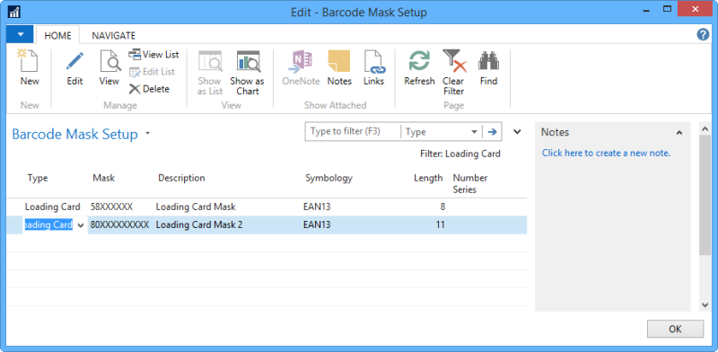Open the Notes sticky icon

[x=339, y=61]
